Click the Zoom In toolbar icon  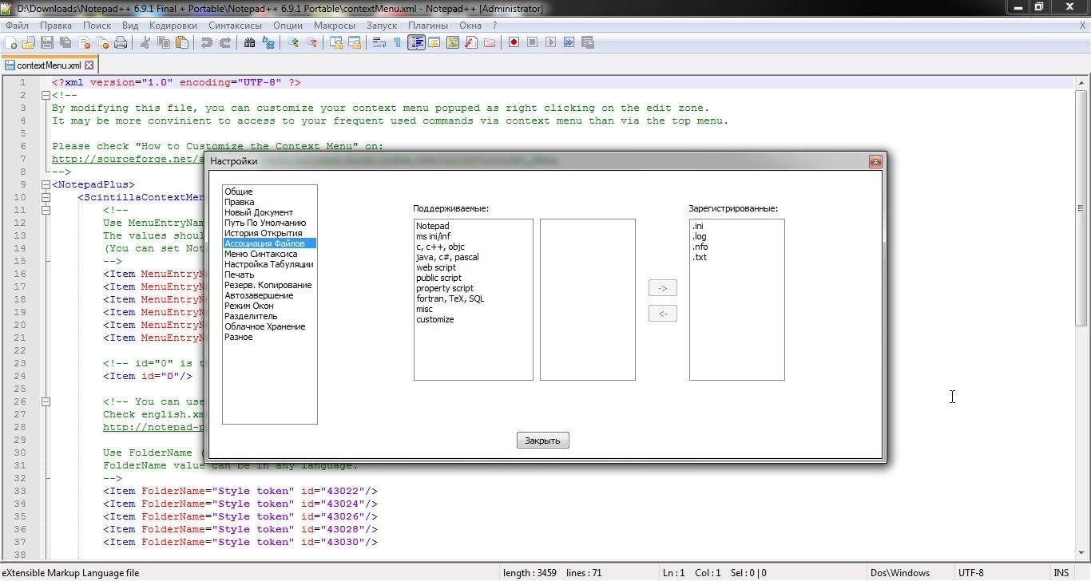click(293, 43)
